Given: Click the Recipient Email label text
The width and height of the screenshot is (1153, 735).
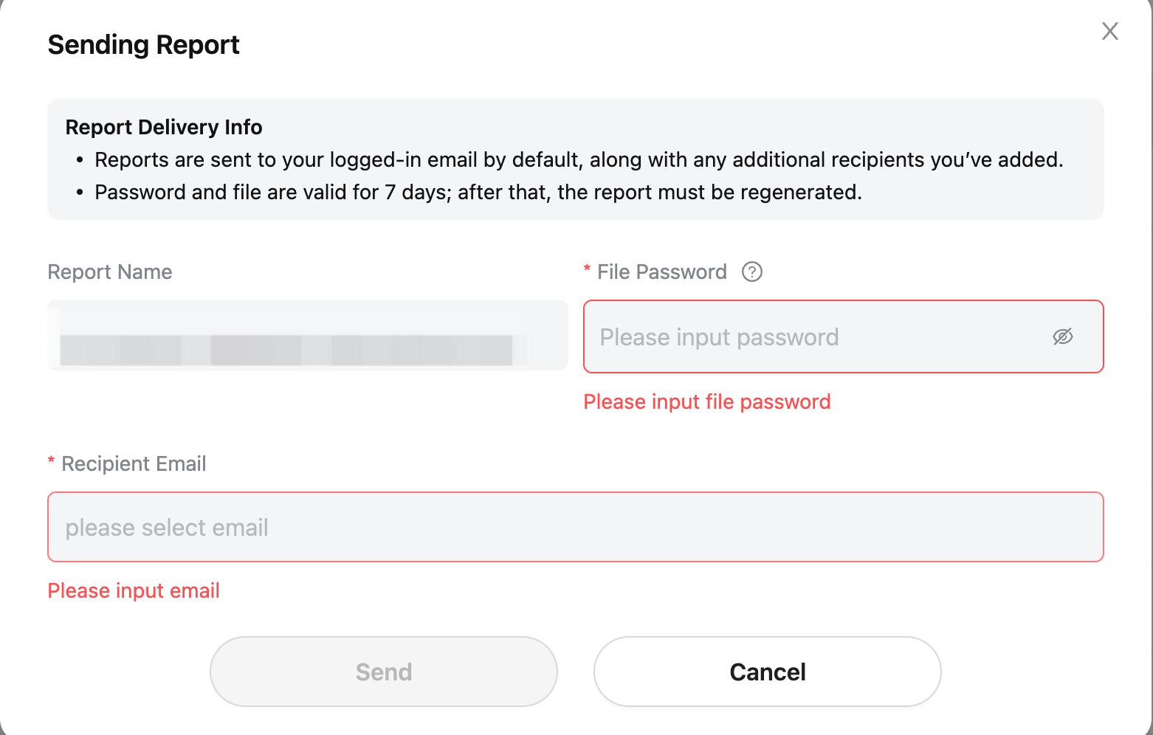Looking at the screenshot, I should 134,463.
